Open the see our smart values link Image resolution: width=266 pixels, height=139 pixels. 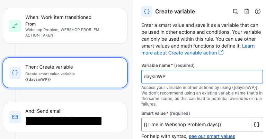click(x=212, y=136)
